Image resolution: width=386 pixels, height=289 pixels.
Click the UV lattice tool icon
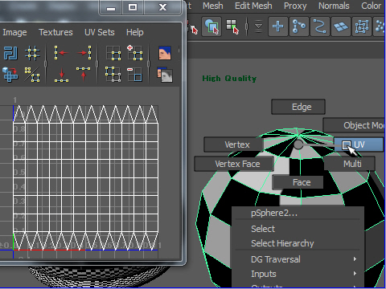click(10, 53)
